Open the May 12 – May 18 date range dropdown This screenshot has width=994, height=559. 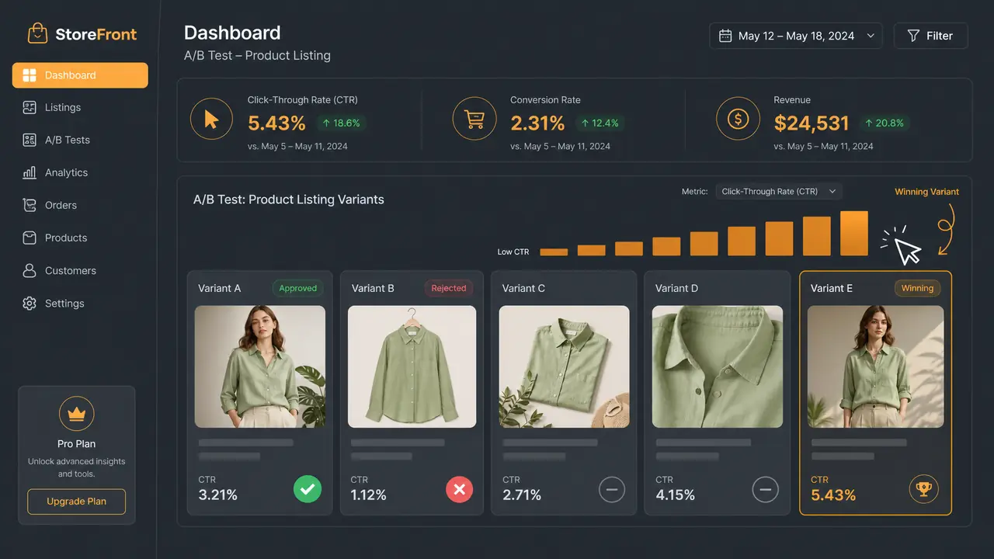pyautogui.click(x=796, y=36)
